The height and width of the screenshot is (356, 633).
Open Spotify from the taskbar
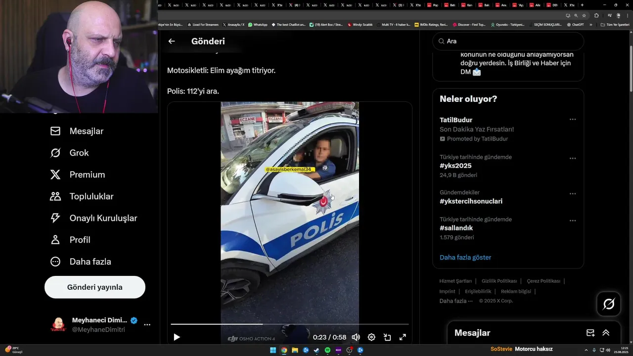(x=327, y=350)
